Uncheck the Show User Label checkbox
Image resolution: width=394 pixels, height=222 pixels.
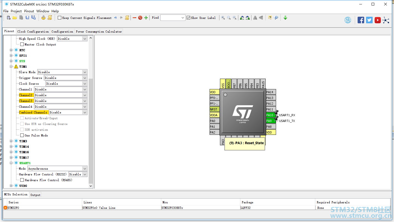188,18
